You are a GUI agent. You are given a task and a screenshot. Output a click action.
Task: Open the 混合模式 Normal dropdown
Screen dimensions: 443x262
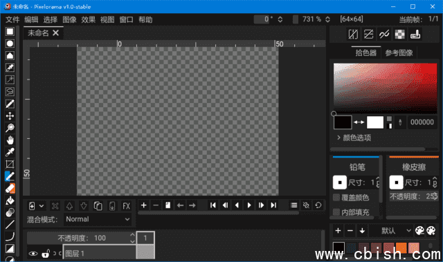[98, 219]
